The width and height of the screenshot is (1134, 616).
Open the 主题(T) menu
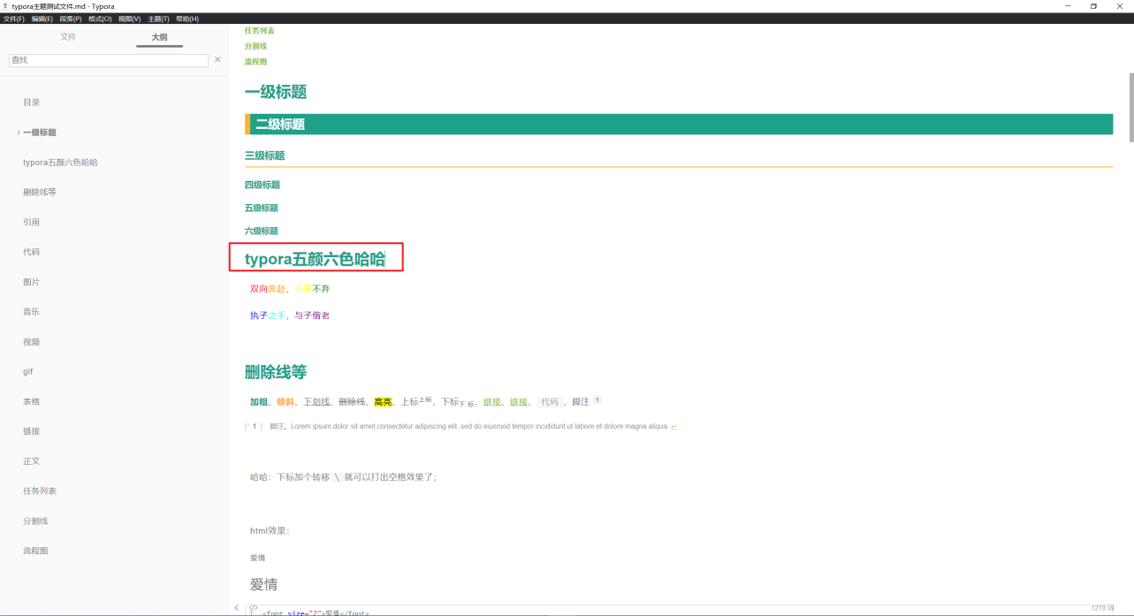click(x=159, y=19)
